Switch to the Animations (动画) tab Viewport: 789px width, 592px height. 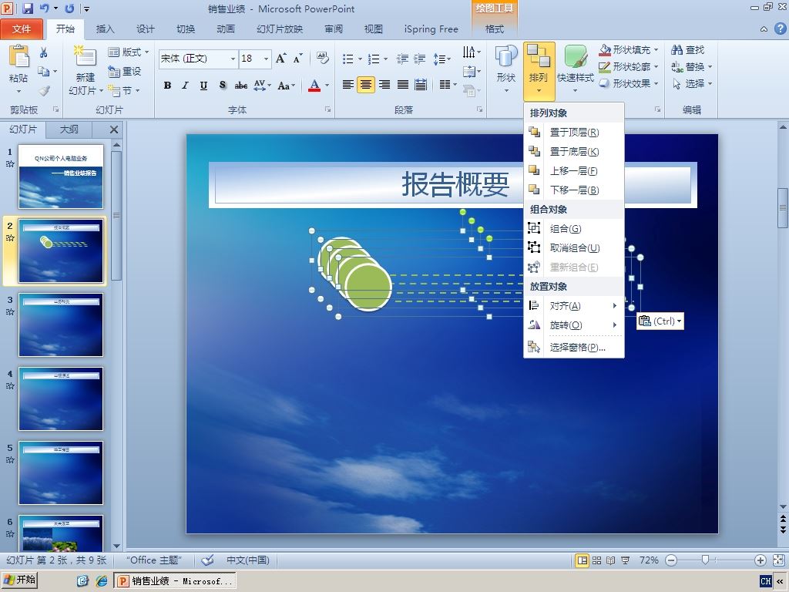click(x=226, y=29)
